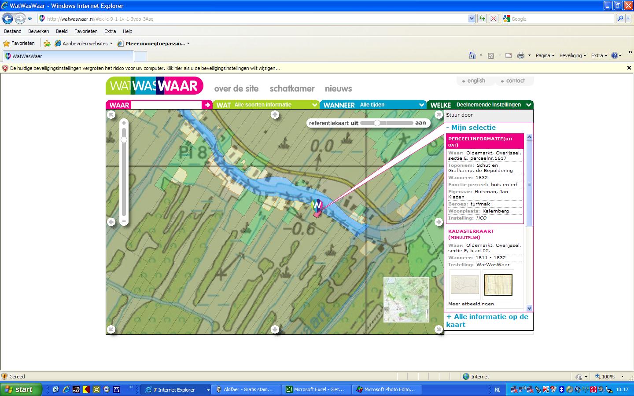This screenshot has height=396, width=634.
Task: Open the Help menu
Action: tap(128, 31)
